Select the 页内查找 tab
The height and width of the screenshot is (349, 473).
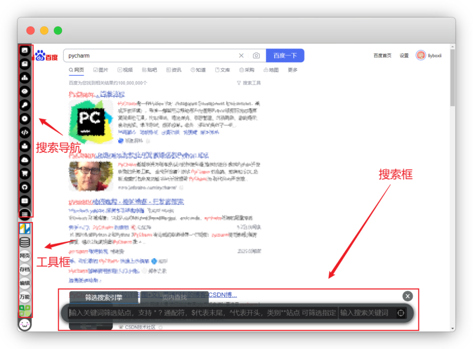point(174,297)
